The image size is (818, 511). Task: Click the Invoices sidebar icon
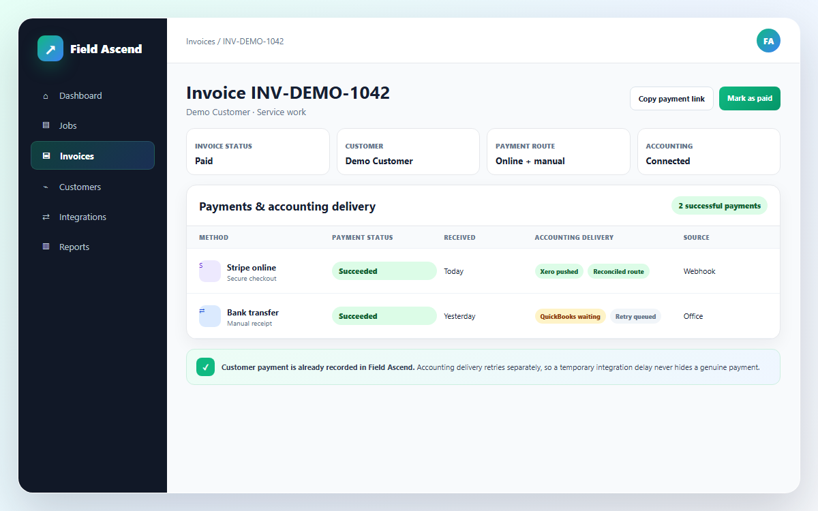click(x=46, y=156)
